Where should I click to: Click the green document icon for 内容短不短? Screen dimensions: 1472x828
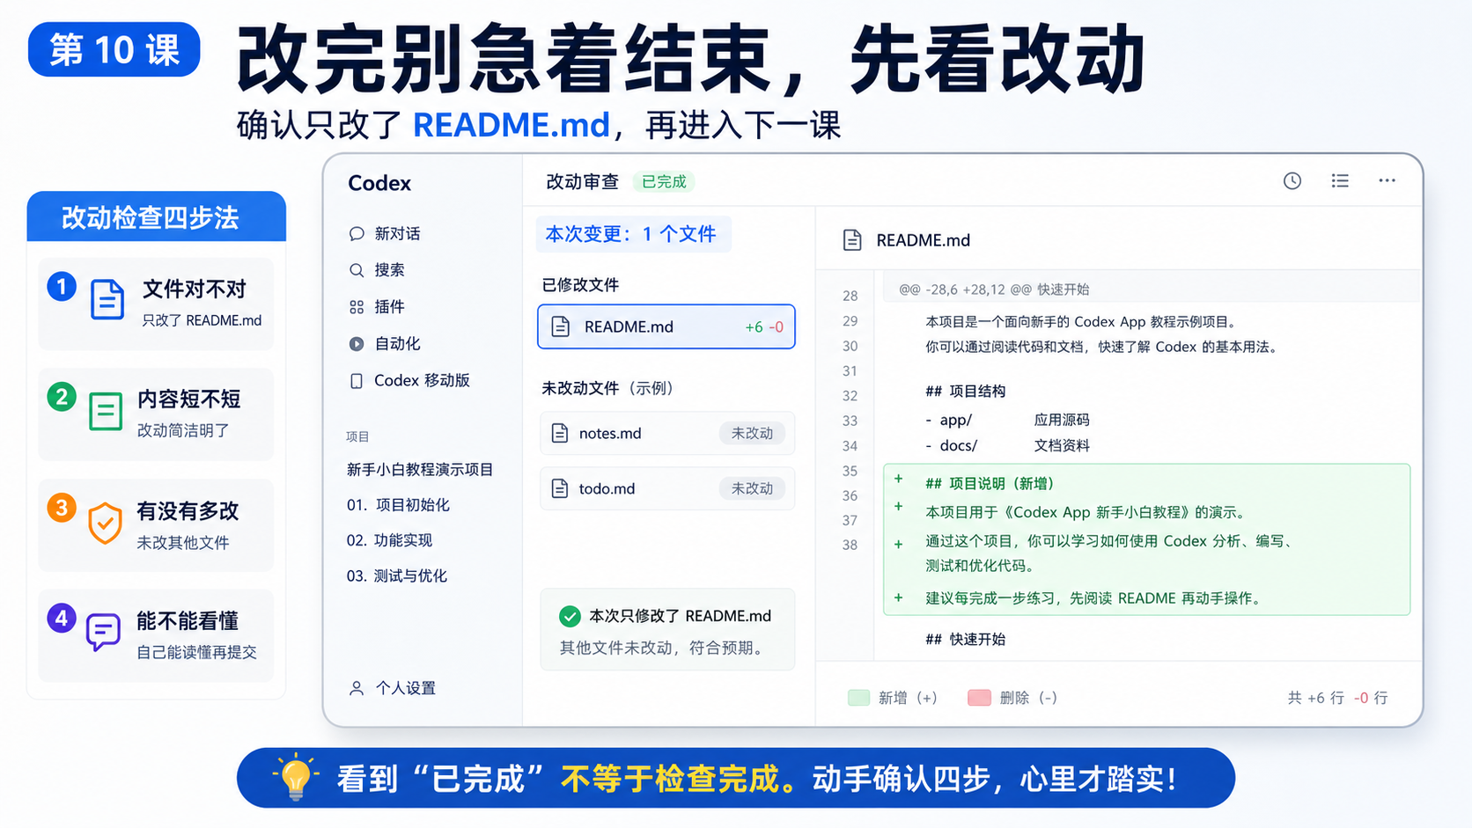(x=106, y=411)
